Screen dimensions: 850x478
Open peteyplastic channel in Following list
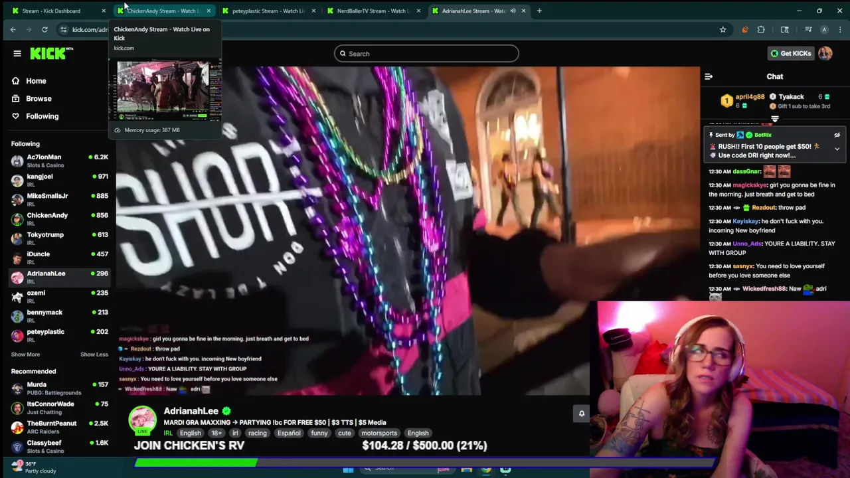[59, 335]
